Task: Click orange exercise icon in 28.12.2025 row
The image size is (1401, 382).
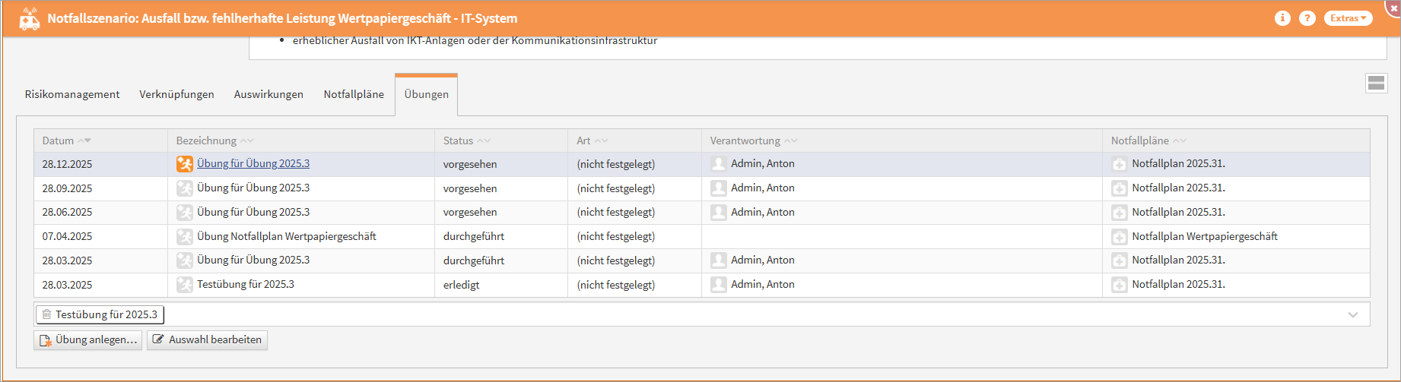Action: pos(184,164)
